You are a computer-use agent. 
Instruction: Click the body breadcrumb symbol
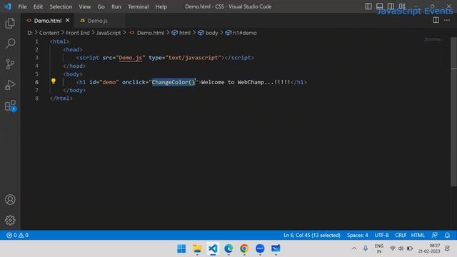click(208, 33)
